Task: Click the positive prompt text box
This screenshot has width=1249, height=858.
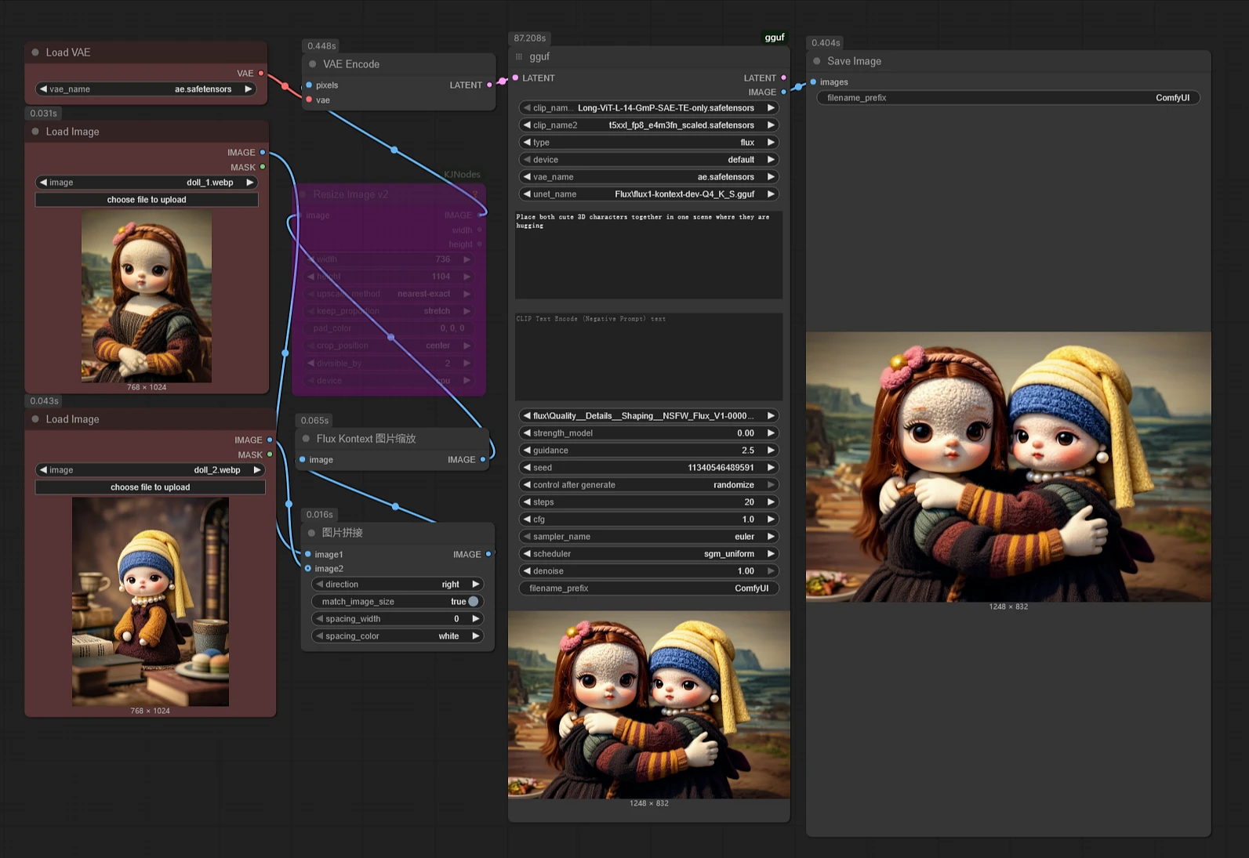Action: tap(649, 255)
